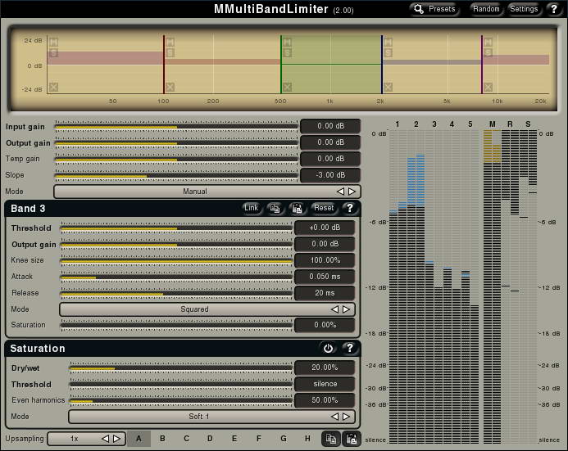Click the Knee size slider
The image size is (568, 451).
click(176, 260)
